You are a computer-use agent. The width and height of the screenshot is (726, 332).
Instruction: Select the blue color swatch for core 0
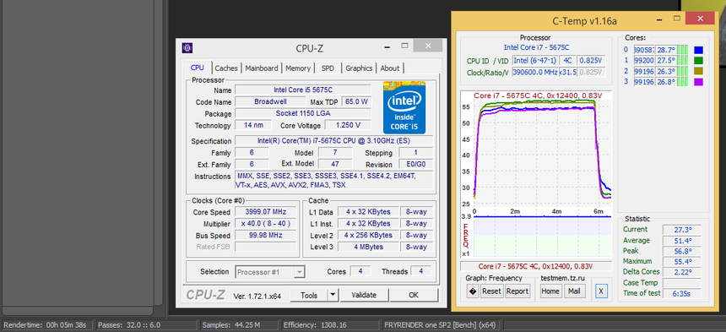coord(699,50)
